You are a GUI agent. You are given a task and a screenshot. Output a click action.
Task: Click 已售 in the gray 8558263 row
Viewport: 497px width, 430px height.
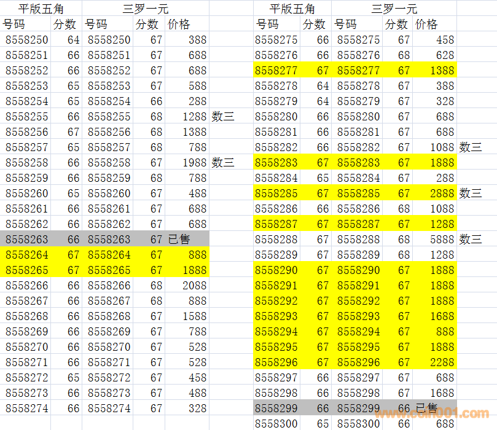tap(178, 240)
